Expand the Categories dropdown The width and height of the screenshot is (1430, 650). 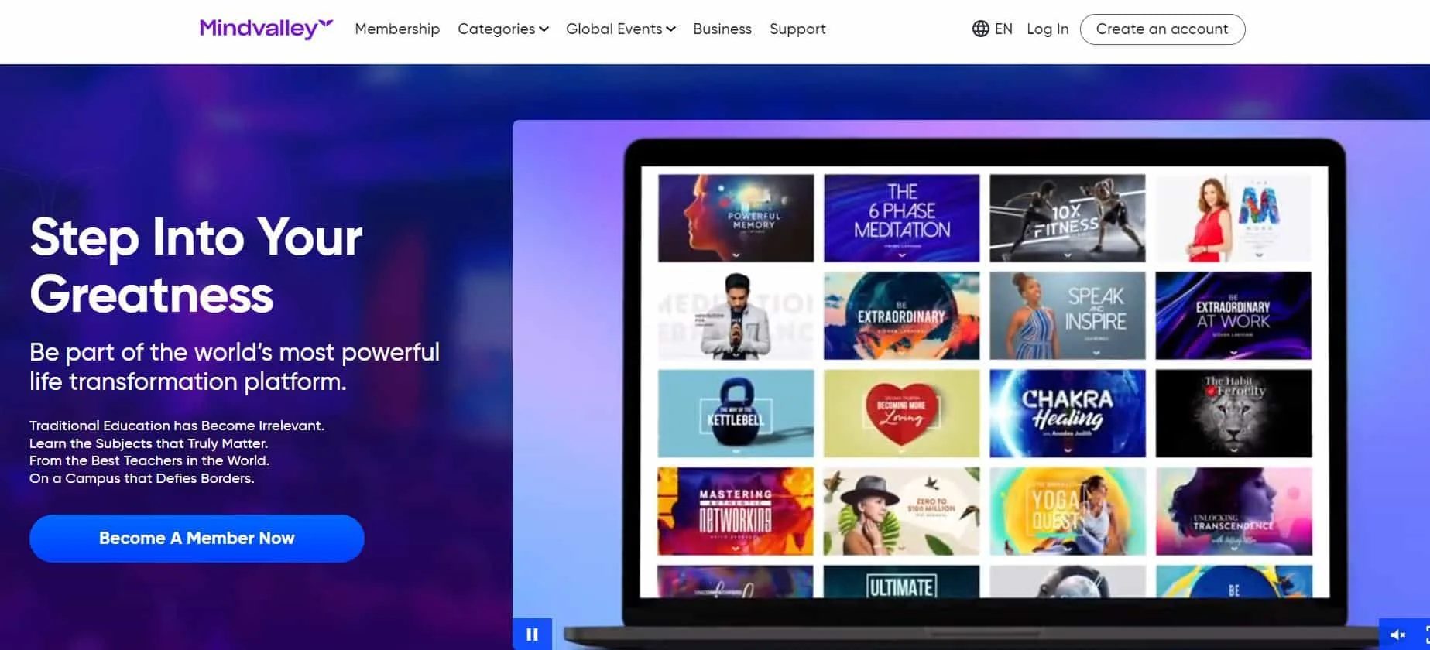pos(503,29)
